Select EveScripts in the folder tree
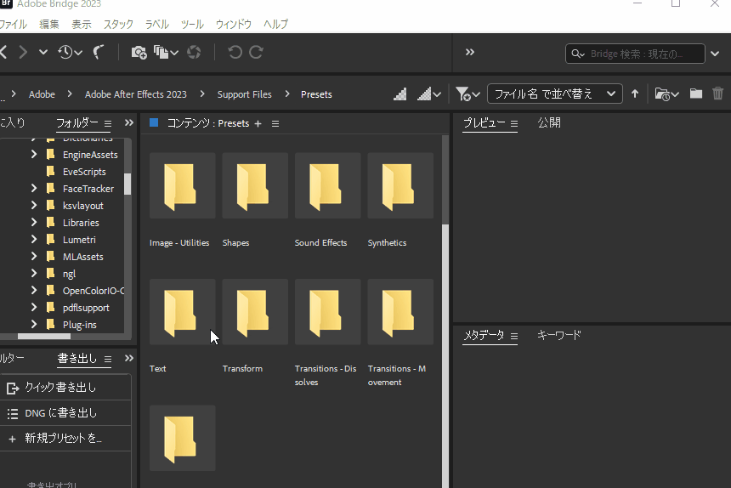Image resolution: width=731 pixels, height=488 pixels. click(x=84, y=172)
